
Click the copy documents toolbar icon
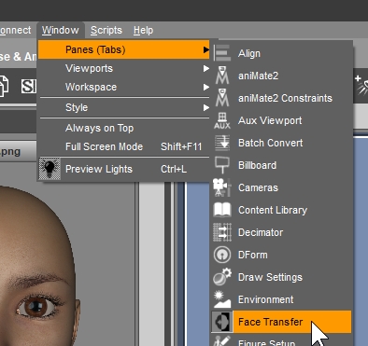(x=4, y=86)
